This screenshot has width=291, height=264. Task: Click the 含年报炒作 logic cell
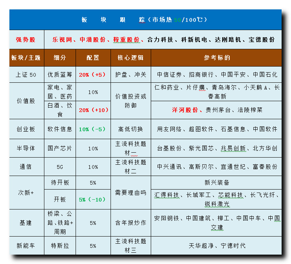[x=130, y=223]
